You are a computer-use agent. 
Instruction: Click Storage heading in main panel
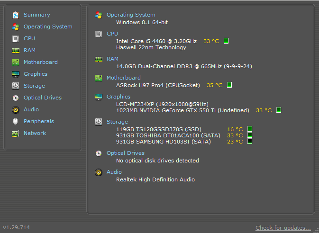click(x=117, y=122)
